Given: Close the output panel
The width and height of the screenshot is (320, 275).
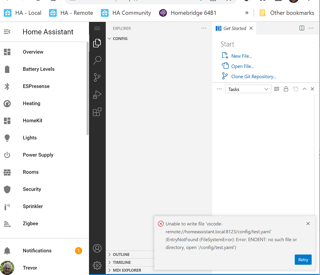Looking at the screenshot, I should pos(312,89).
